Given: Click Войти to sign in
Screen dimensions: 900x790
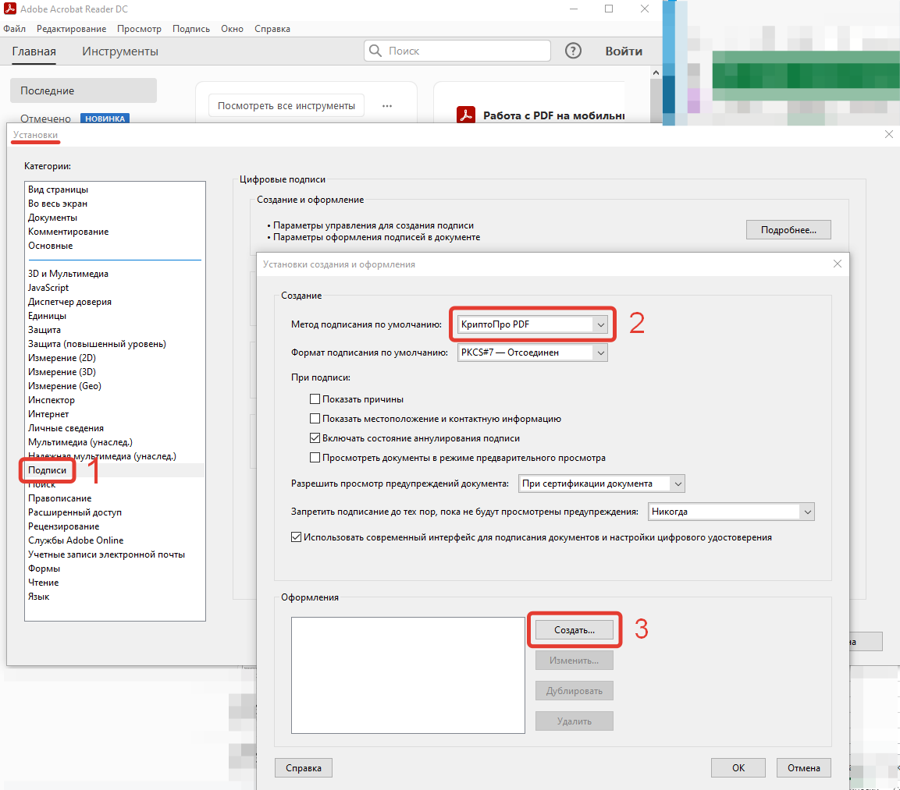Looking at the screenshot, I should tap(624, 51).
